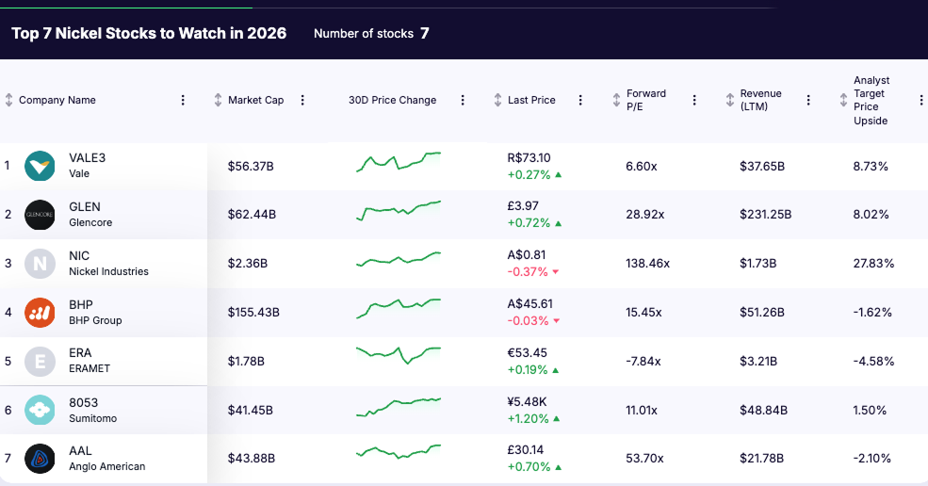Click the BHP Group orange logo
The image size is (928, 486).
click(x=40, y=313)
